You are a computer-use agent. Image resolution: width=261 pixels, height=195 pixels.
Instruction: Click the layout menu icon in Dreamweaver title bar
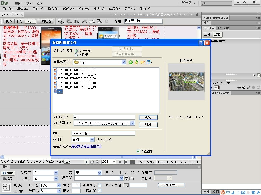pyautogui.click(x=18, y=3)
